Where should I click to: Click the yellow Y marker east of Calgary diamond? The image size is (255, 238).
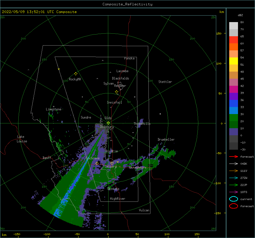(118, 162)
